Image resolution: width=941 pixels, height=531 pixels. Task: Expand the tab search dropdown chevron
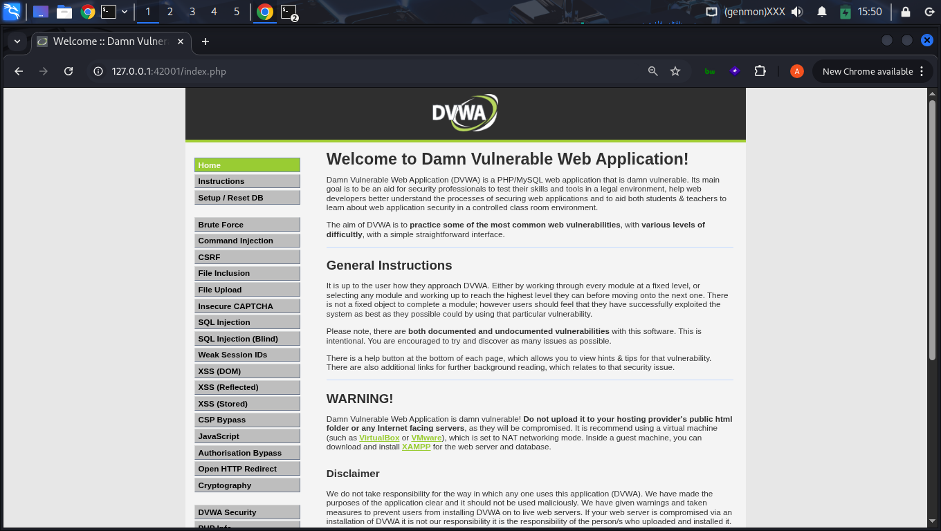click(x=17, y=41)
